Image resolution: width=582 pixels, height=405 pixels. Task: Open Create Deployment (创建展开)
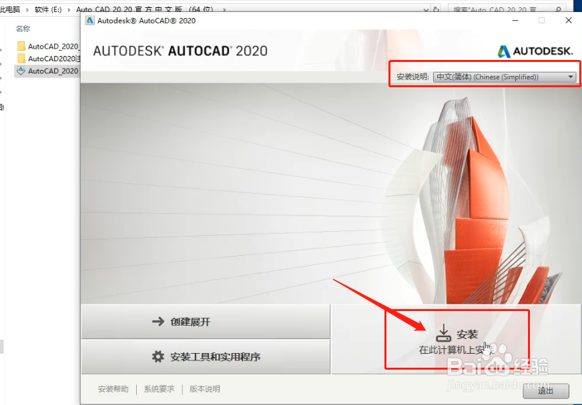point(206,322)
